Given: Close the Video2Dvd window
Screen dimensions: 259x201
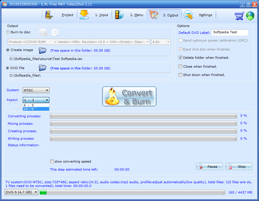Looking at the screenshot, I should [254, 5].
